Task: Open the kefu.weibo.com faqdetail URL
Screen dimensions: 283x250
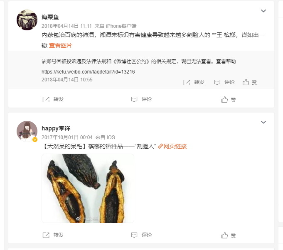Action: tap(88, 72)
